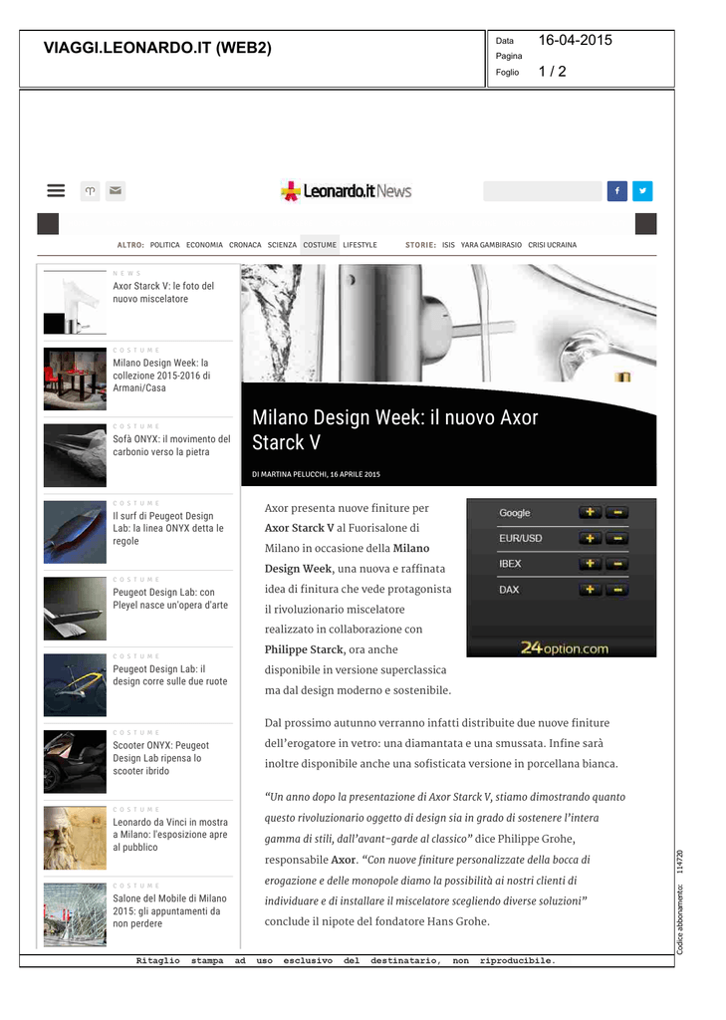Viewport: 726px width, 1020px height.
Task: Open 'Sofà ONYX' carbonio article link
Action: click(171, 445)
